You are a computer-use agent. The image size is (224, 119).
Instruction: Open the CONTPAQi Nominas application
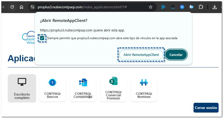[144, 88]
